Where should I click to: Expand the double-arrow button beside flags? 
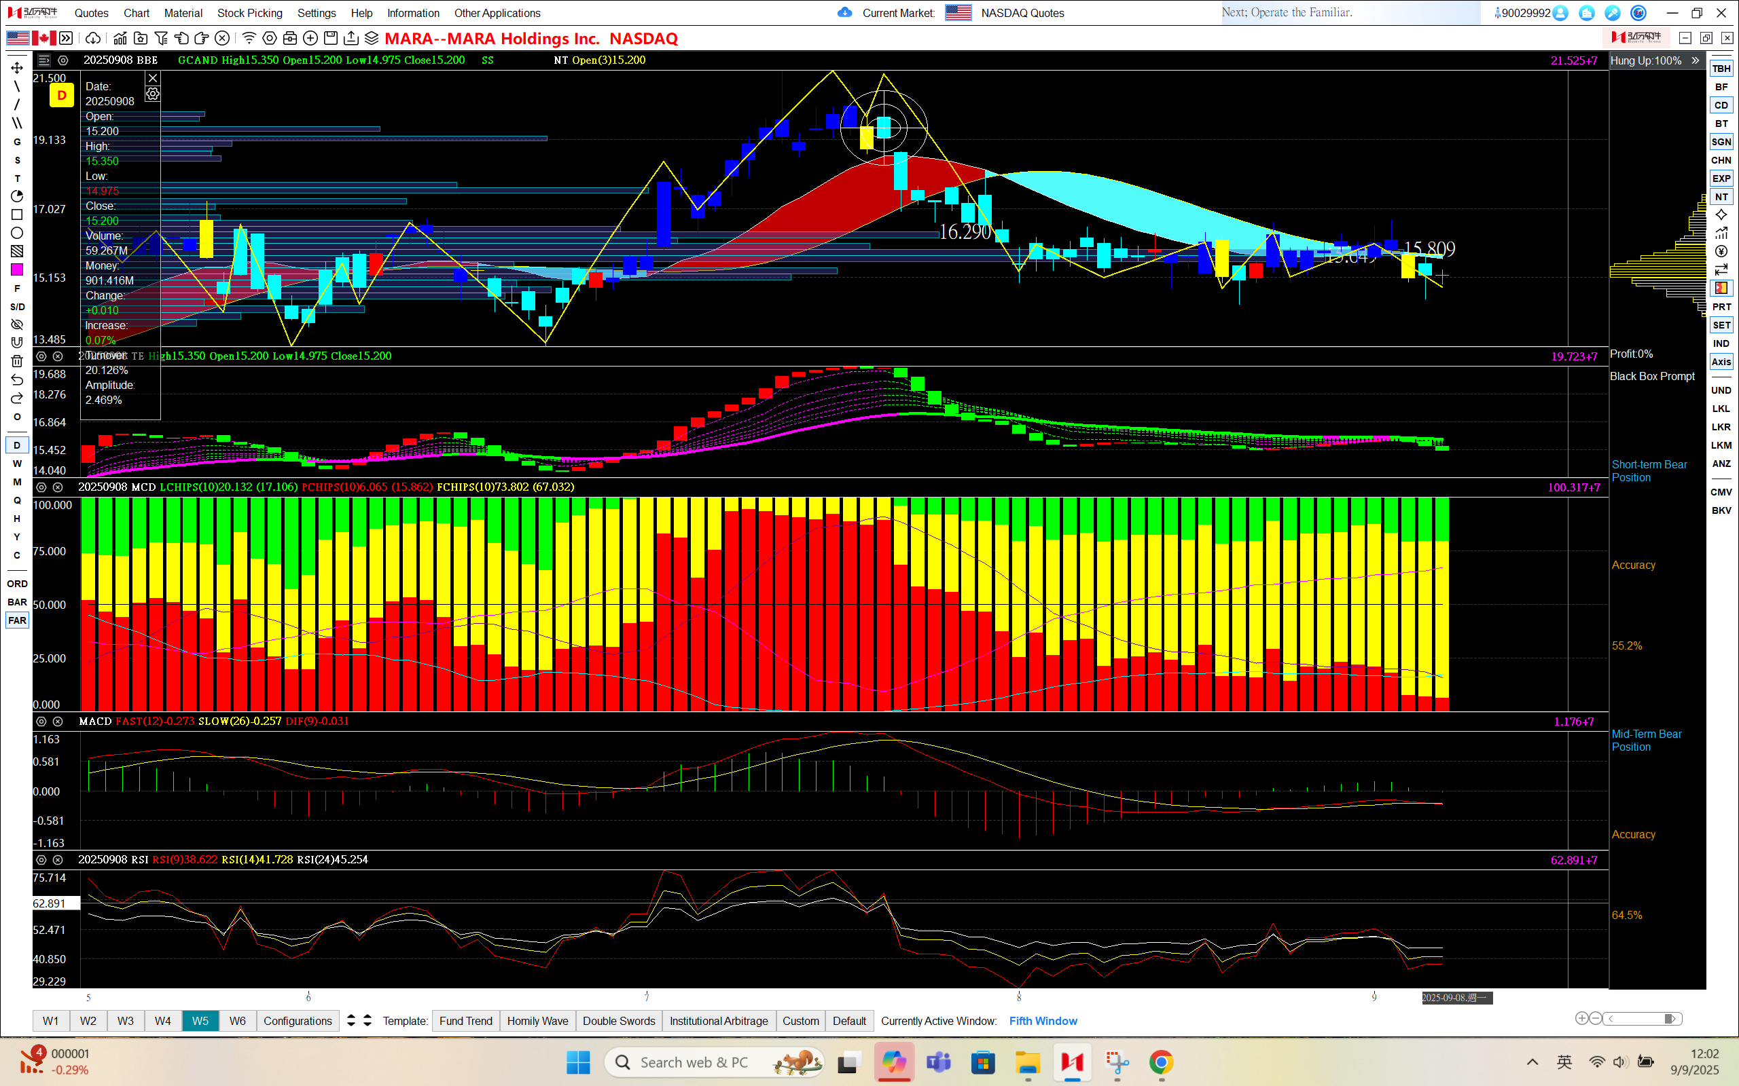click(66, 39)
